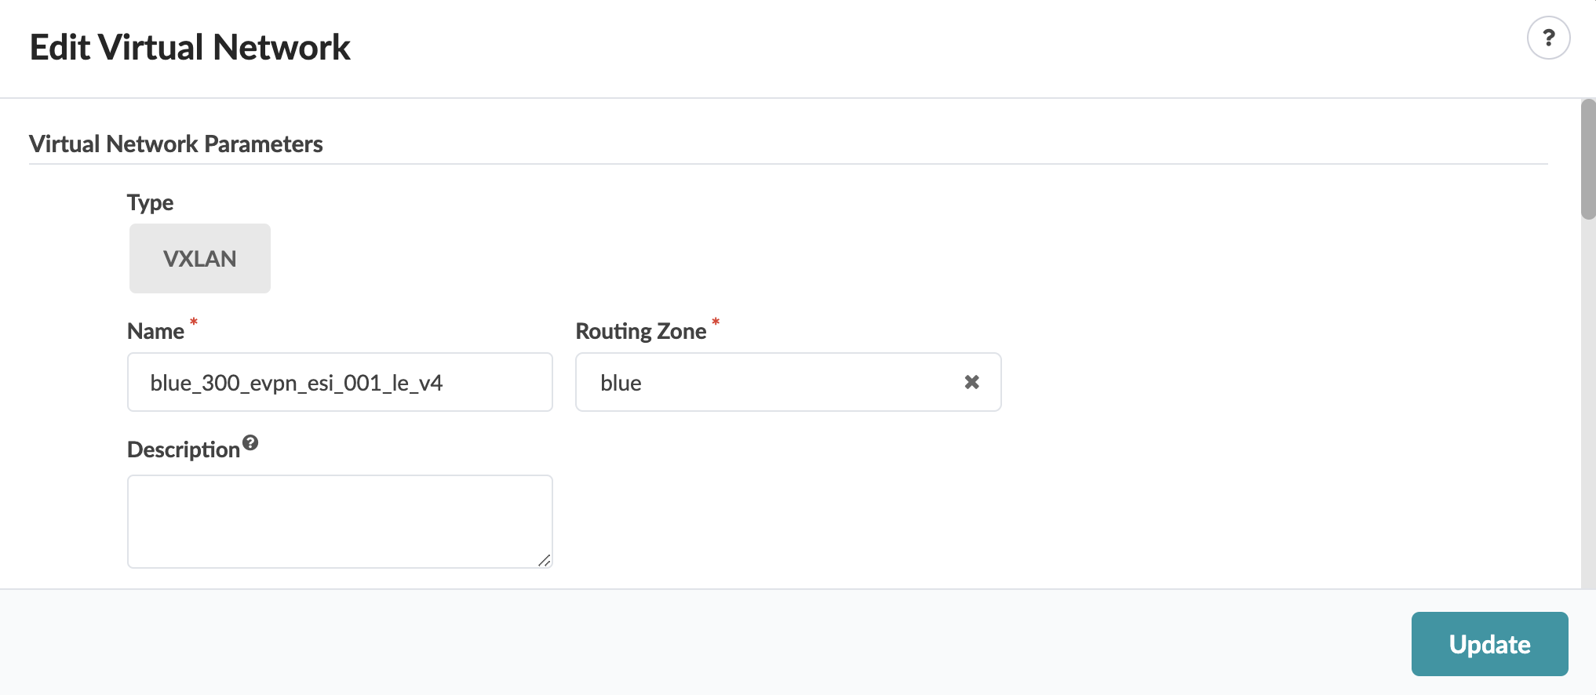Click the Name field label
This screenshot has width=1596, height=695.
click(155, 331)
